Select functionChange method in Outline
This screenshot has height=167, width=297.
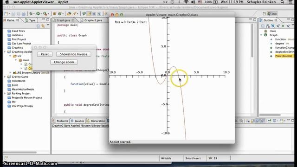(x=282, y=47)
